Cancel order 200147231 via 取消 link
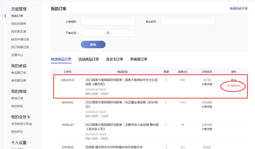This screenshot has width=255, height=149. tap(234, 80)
